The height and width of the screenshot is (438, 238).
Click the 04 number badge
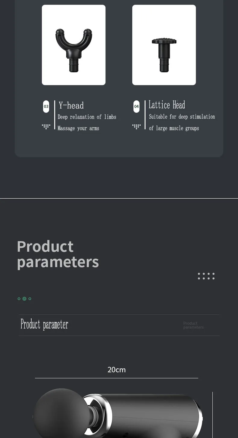(x=136, y=106)
